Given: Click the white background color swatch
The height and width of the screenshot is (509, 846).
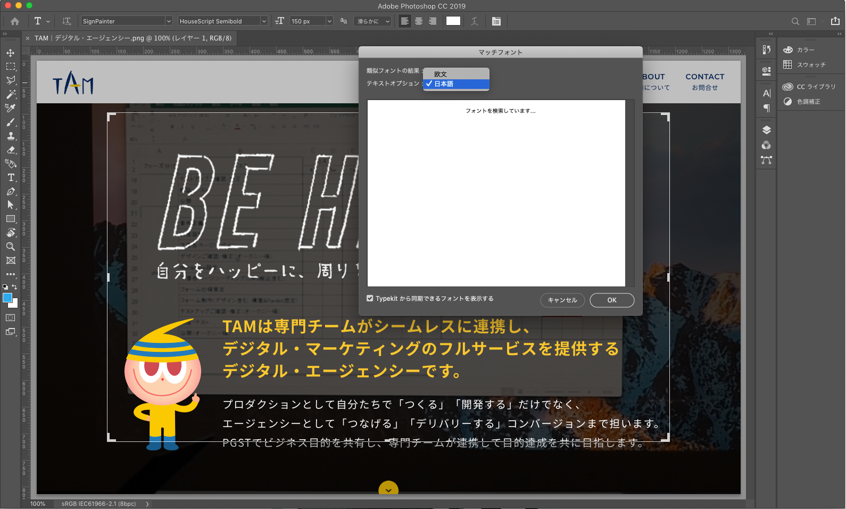Looking at the screenshot, I should coord(15,304).
